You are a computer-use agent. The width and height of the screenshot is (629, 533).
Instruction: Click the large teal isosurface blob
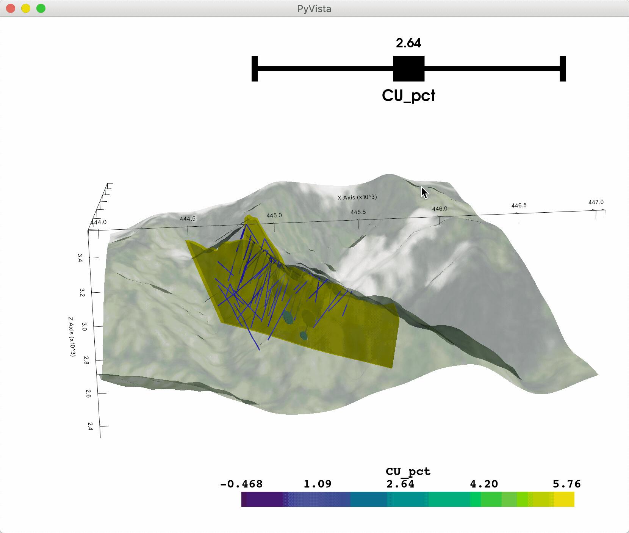[288, 317]
